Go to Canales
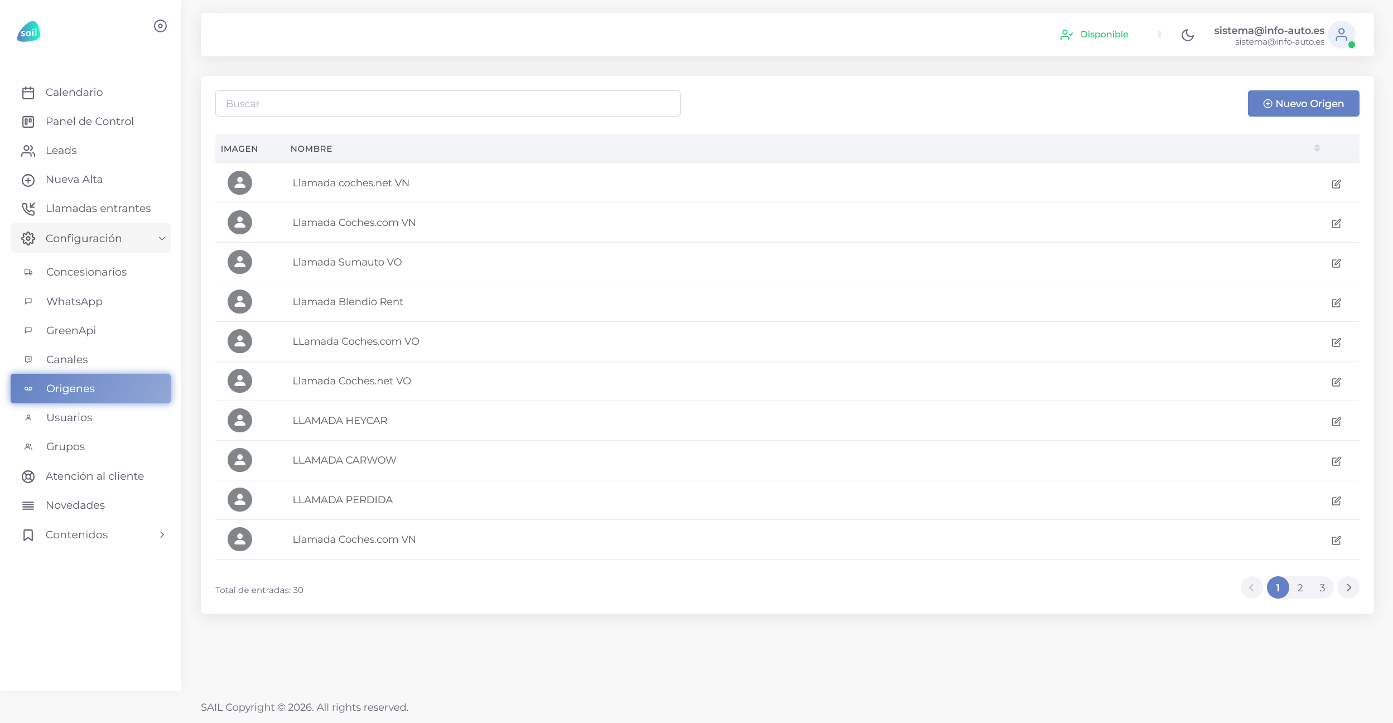This screenshot has height=723, width=1393. point(90,359)
